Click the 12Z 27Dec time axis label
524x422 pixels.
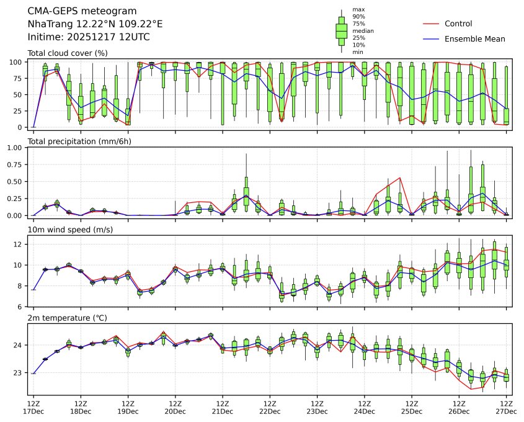pos(506,406)
